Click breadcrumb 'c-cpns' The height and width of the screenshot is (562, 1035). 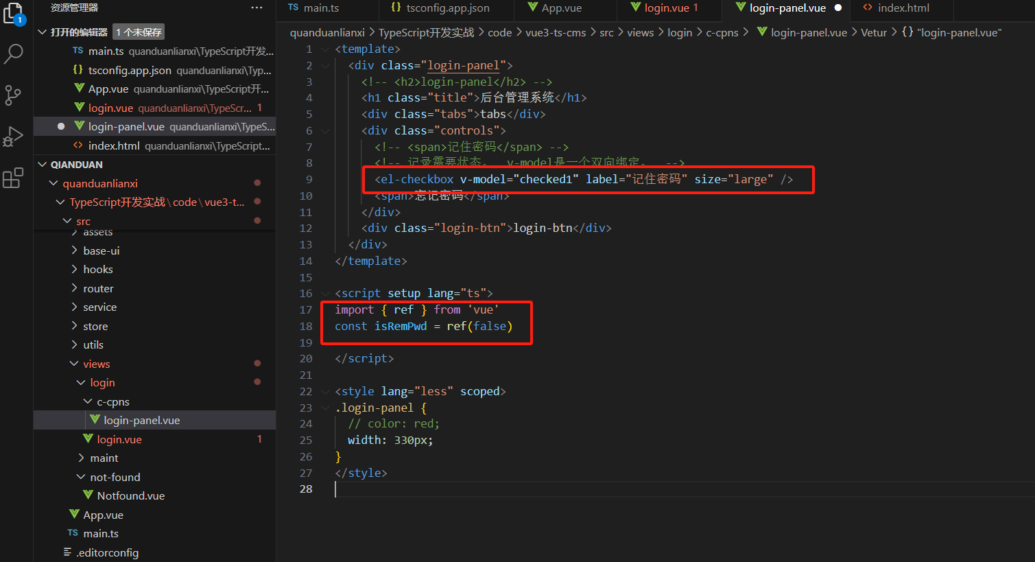[722, 32]
